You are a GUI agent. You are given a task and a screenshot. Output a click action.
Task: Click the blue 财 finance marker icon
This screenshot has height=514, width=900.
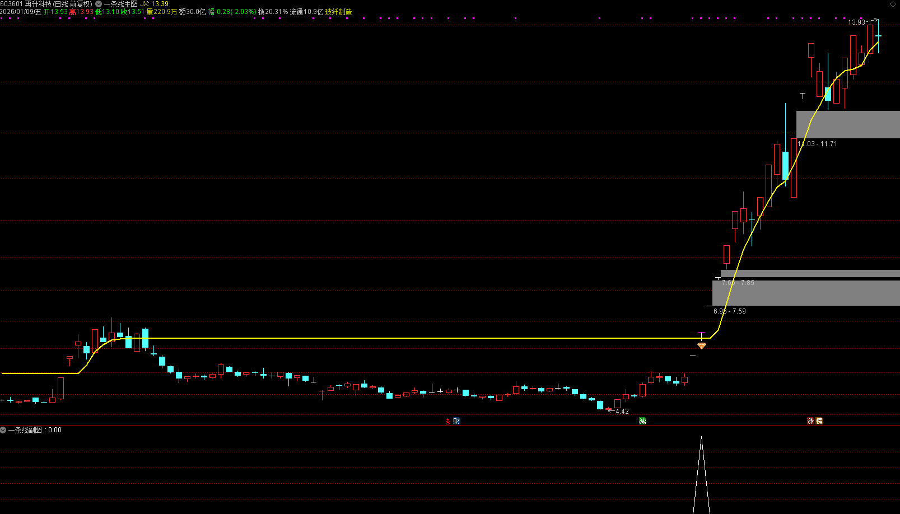coord(456,421)
